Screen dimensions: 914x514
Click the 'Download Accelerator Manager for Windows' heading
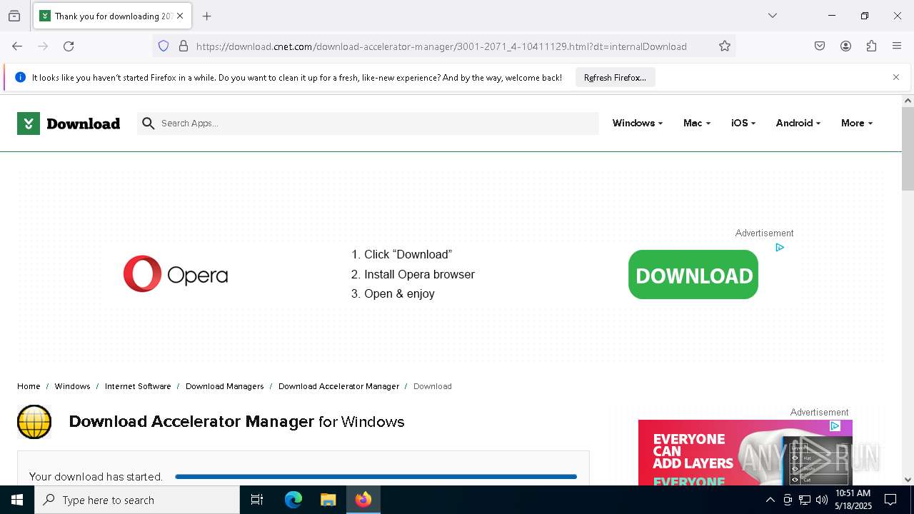(x=236, y=422)
